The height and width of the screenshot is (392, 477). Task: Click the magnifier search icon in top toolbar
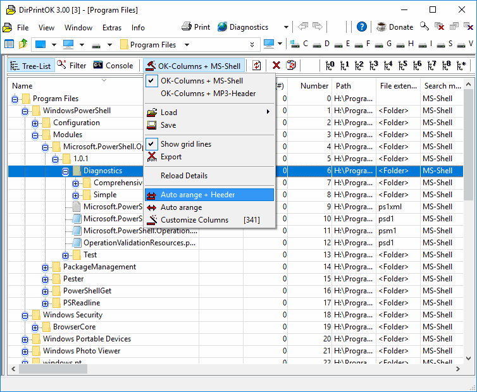coord(424,26)
